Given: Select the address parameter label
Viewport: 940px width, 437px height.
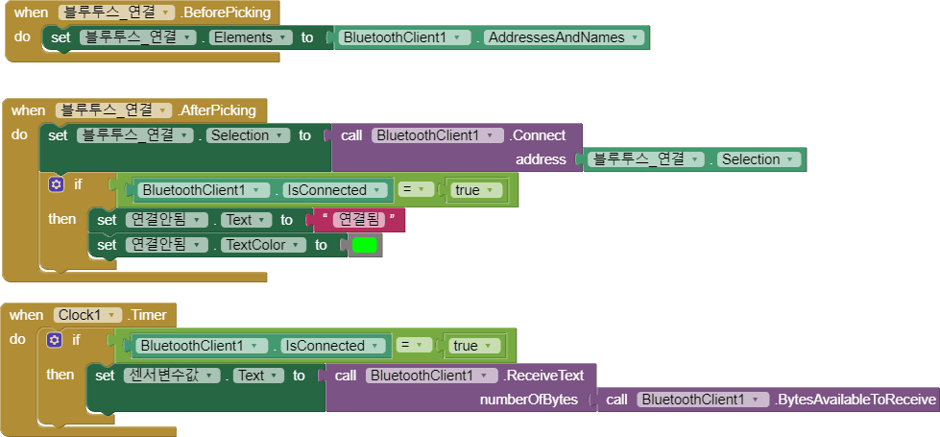Looking at the screenshot, I should tap(541, 159).
